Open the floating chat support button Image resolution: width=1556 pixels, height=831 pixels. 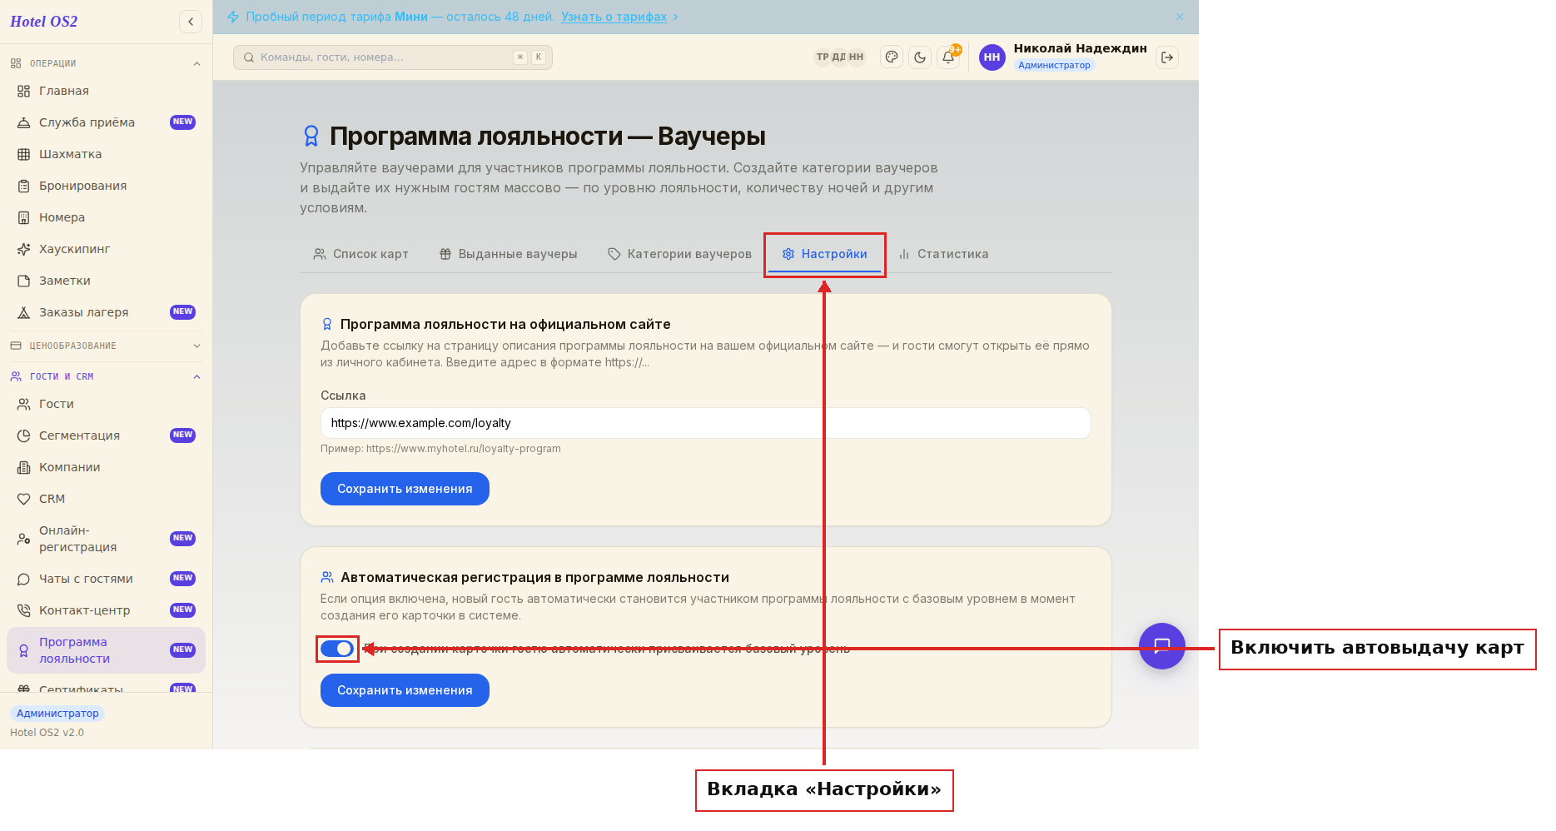[1162, 646]
